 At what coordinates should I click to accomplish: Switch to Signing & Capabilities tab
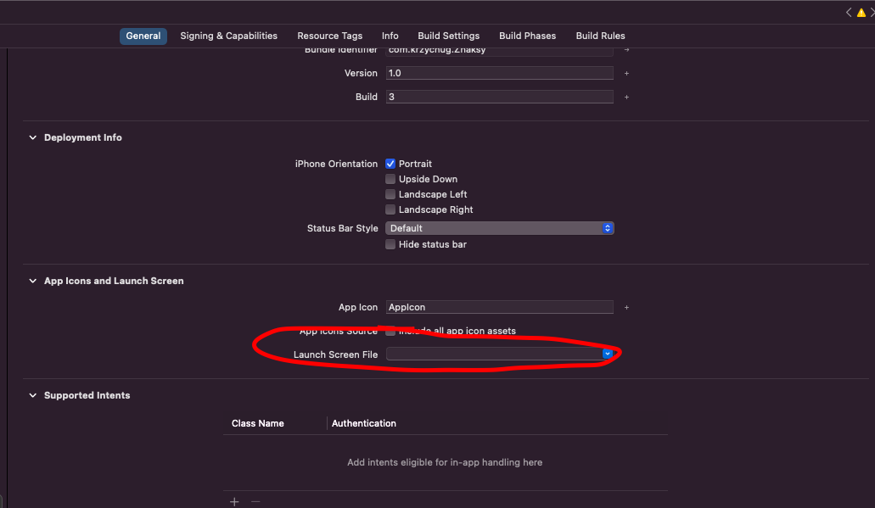(x=228, y=36)
